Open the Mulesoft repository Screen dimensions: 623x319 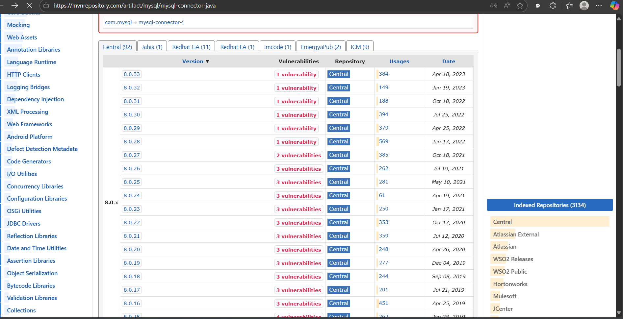[x=505, y=296]
